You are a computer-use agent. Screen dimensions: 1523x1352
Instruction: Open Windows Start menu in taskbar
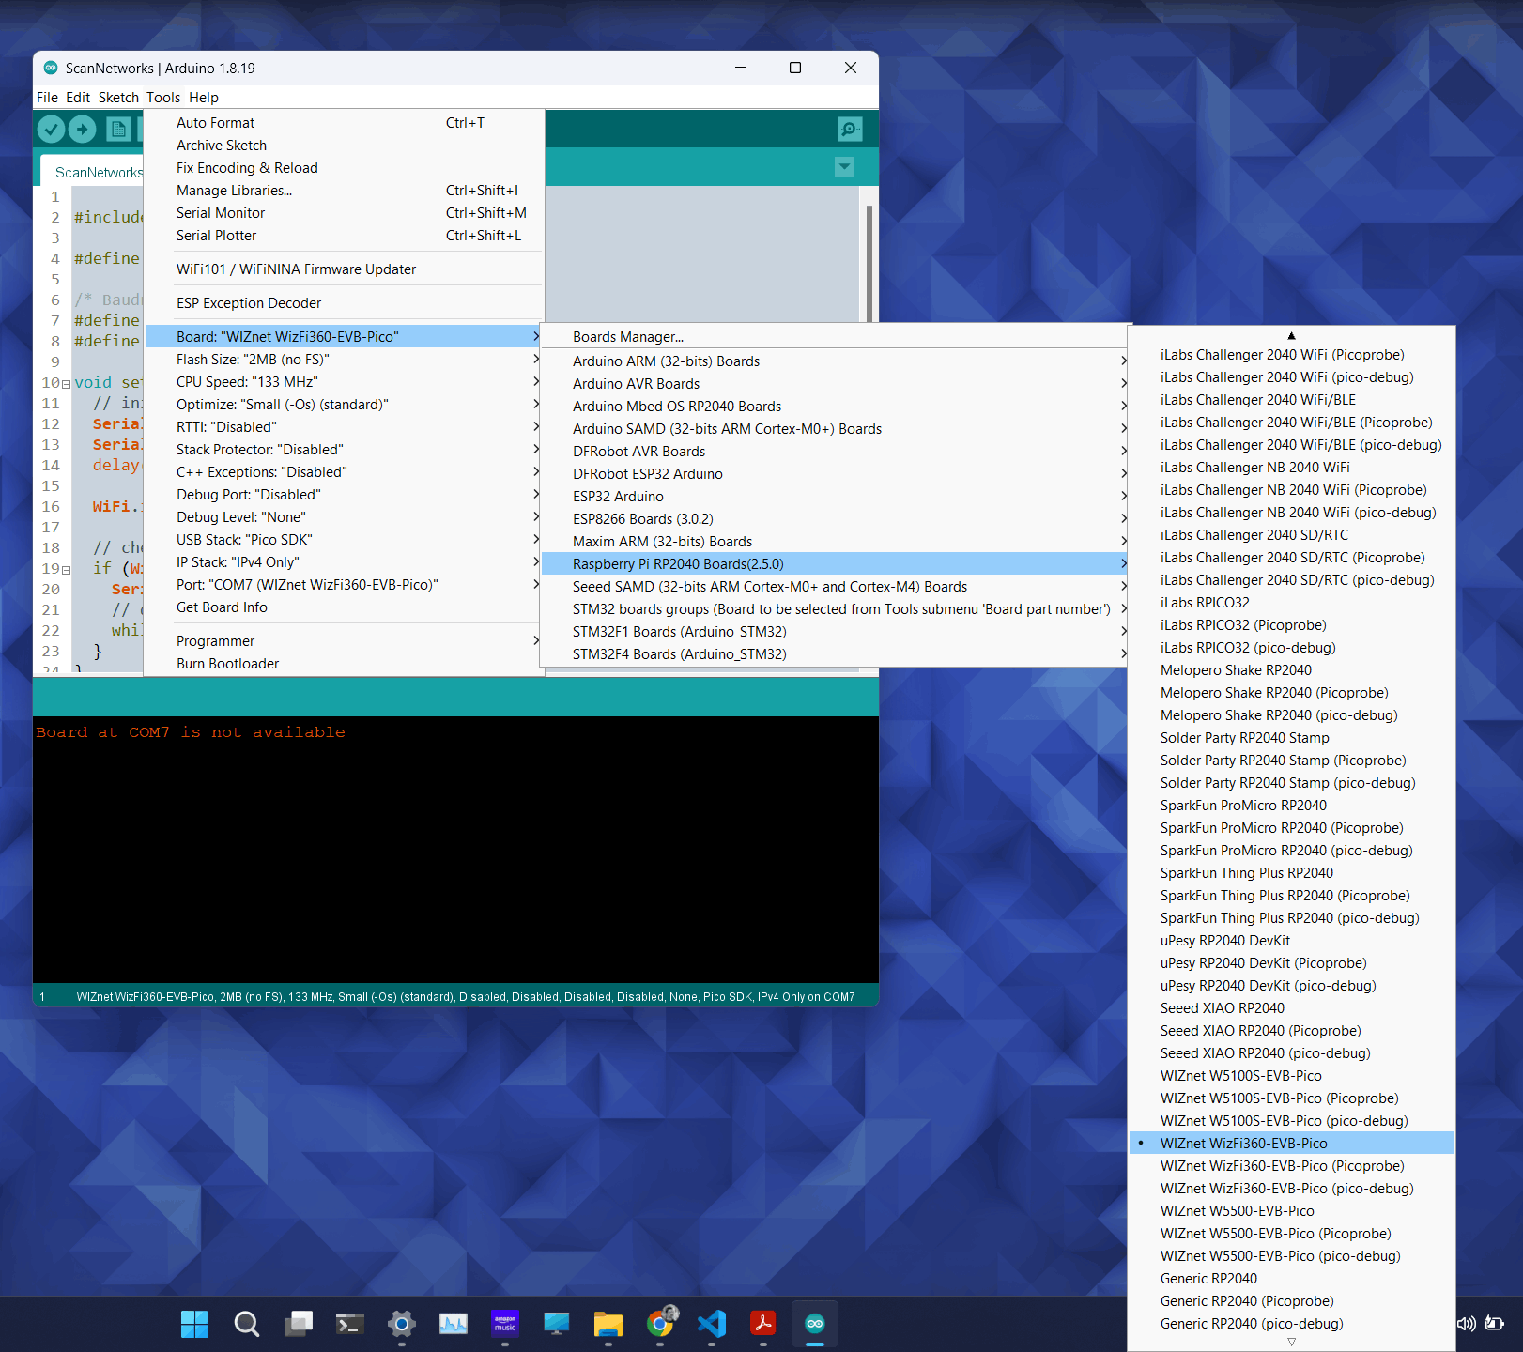click(194, 1324)
